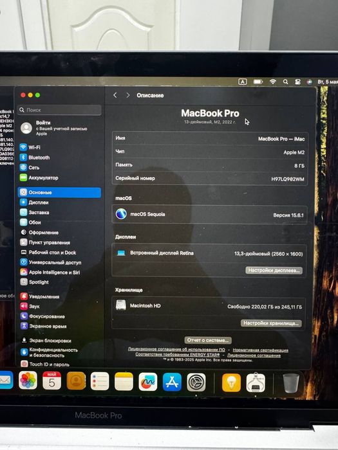Open Trash in Dock
338x450 pixels.
point(291,383)
